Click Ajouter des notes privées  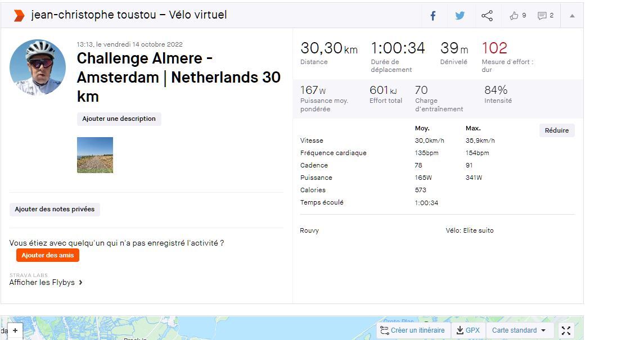[x=55, y=210]
